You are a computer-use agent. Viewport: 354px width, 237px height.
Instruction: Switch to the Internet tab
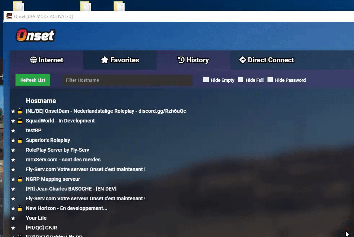pyautogui.click(x=47, y=60)
